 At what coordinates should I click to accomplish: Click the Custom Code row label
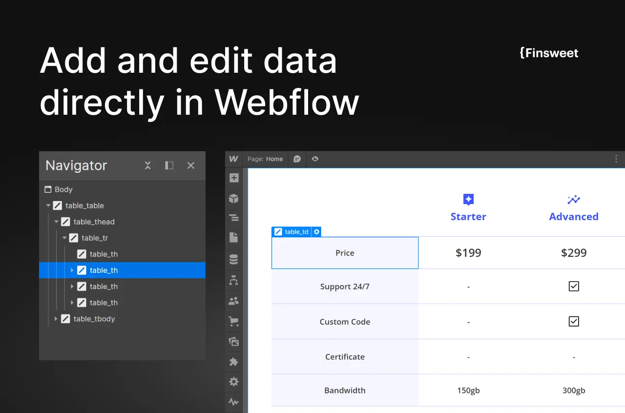coord(345,322)
